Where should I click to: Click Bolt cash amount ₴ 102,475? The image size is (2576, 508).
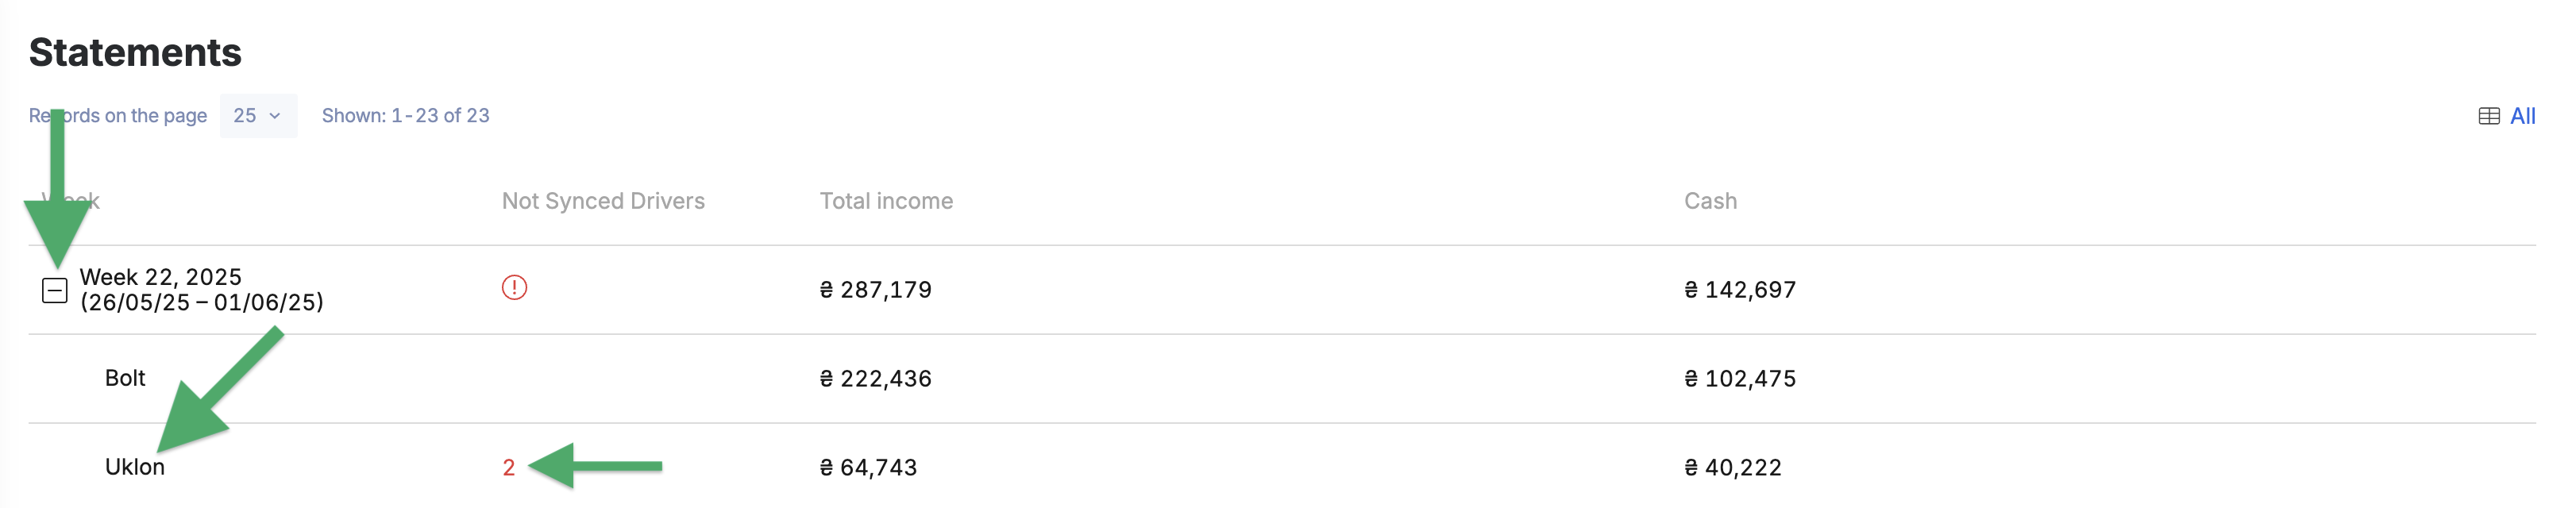coord(1740,379)
